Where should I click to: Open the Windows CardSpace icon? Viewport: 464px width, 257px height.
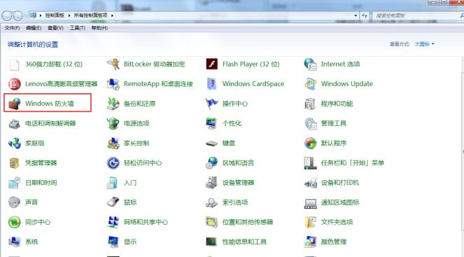pos(212,84)
